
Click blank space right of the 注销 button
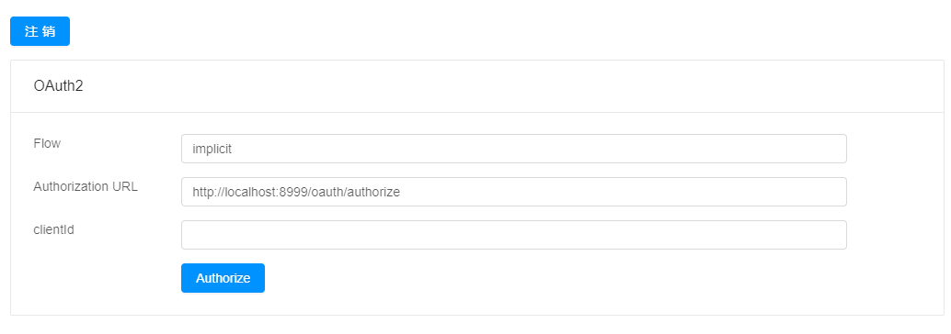pyautogui.click(x=486, y=31)
